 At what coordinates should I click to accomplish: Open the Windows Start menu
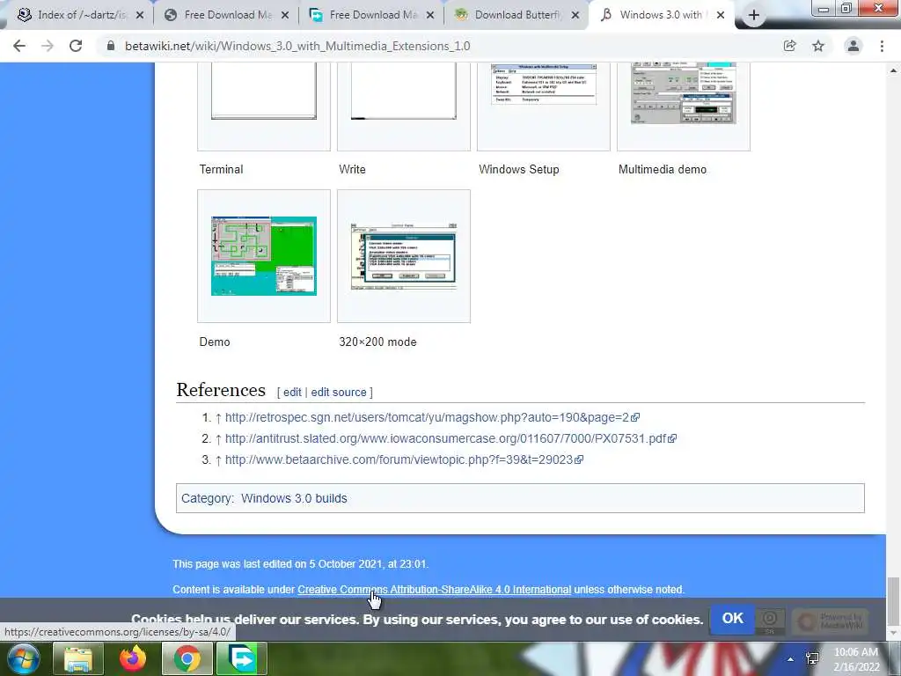tap(22, 658)
